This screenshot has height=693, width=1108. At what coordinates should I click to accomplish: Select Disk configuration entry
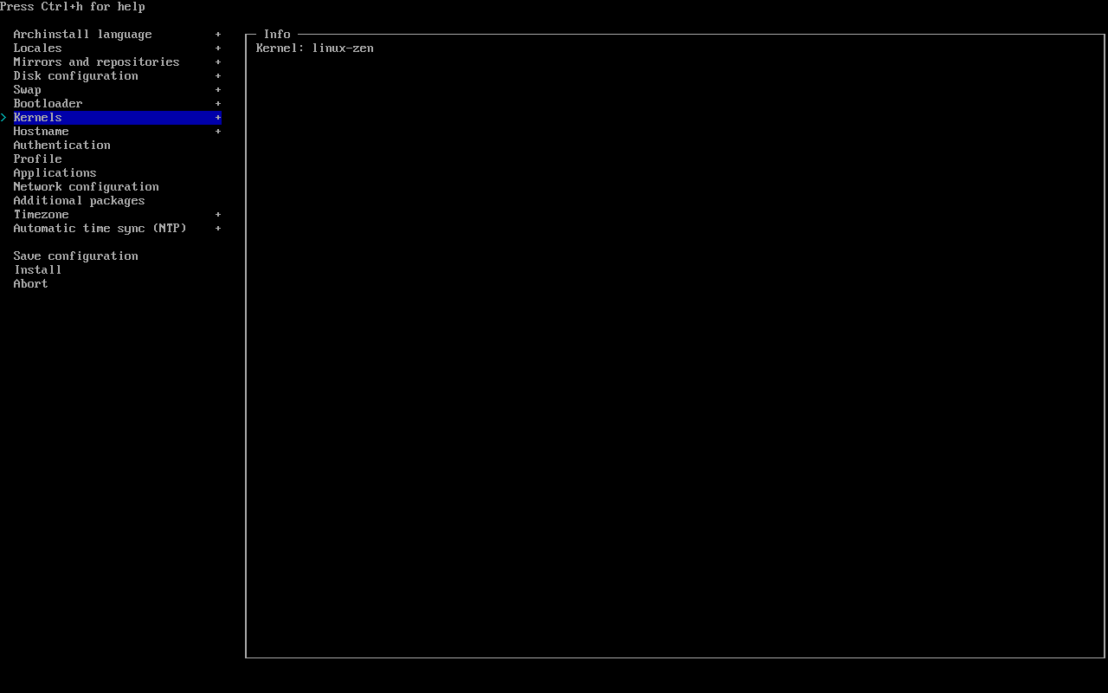coord(75,76)
